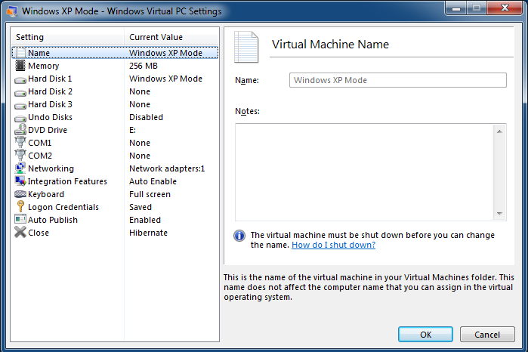The height and width of the screenshot is (352, 528).
Task: Click Notes scrollbar up arrow
Action: click(x=499, y=131)
